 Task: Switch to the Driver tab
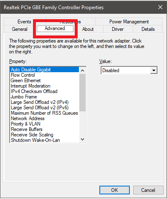point(118,29)
